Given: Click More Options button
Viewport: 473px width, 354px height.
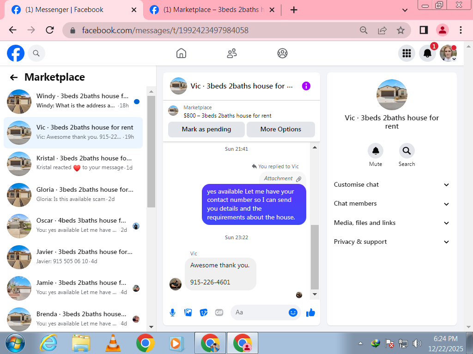Looking at the screenshot, I should pos(280,130).
